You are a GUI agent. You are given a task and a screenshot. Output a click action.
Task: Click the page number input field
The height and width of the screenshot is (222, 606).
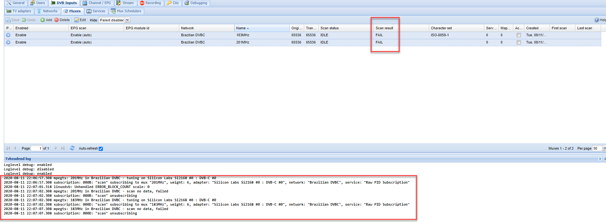(x=36, y=148)
